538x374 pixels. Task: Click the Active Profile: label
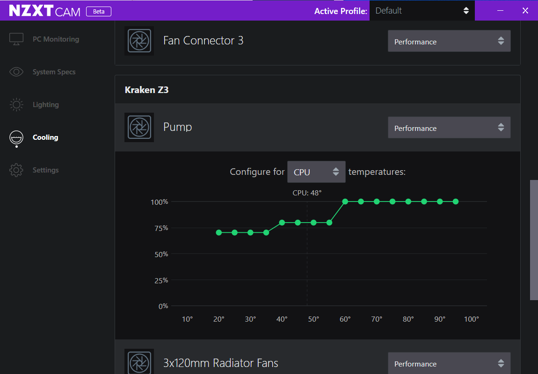tap(341, 11)
